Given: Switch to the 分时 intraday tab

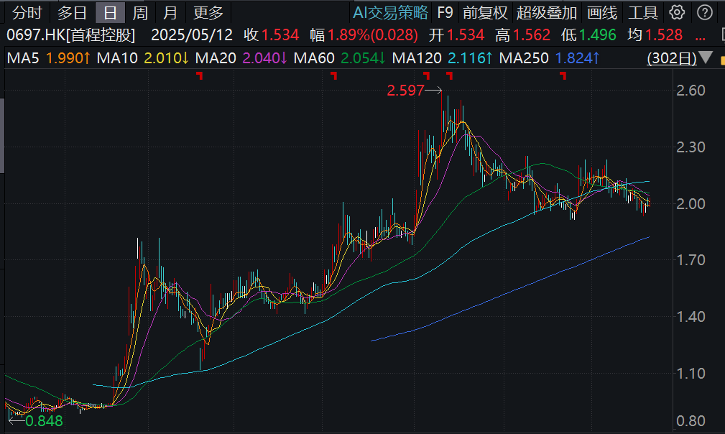Looking at the screenshot, I should (27, 12).
